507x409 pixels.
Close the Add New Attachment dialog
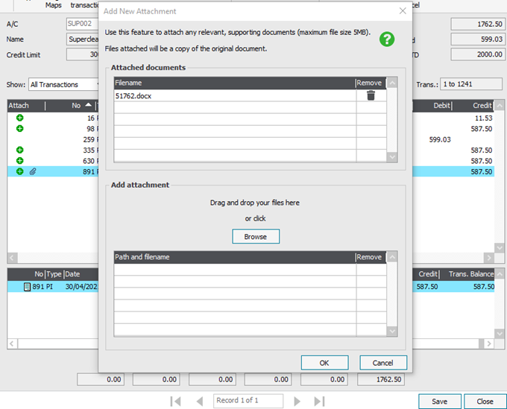pyautogui.click(x=403, y=11)
